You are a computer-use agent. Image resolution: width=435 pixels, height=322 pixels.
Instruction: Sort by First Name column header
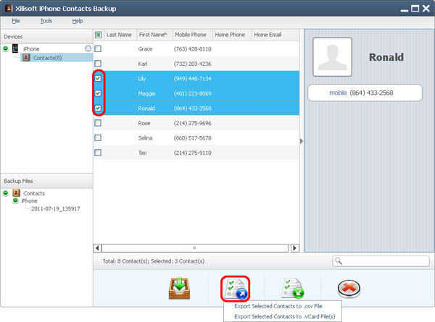click(153, 35)
